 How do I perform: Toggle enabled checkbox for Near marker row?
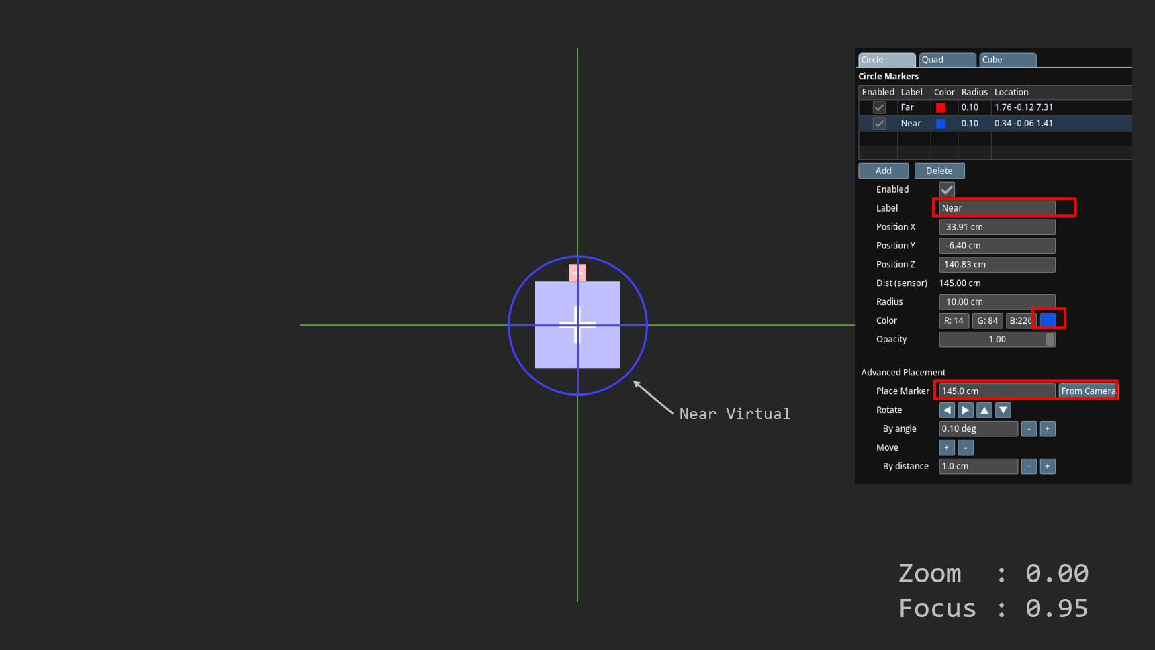tap(878, 124)
